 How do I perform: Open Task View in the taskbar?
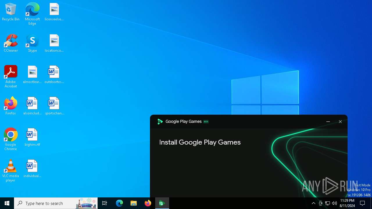[x=105, y=203]
